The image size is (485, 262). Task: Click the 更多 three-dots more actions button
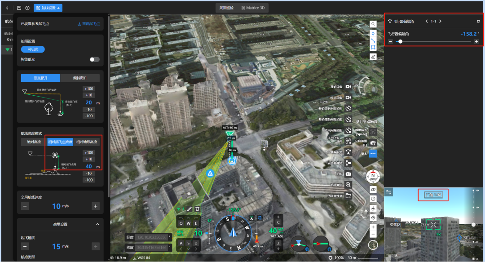click(x=373, y=154)
